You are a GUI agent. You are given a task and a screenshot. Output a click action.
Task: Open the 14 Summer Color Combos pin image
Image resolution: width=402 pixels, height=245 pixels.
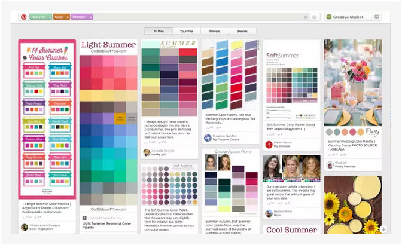pos(47,120)
